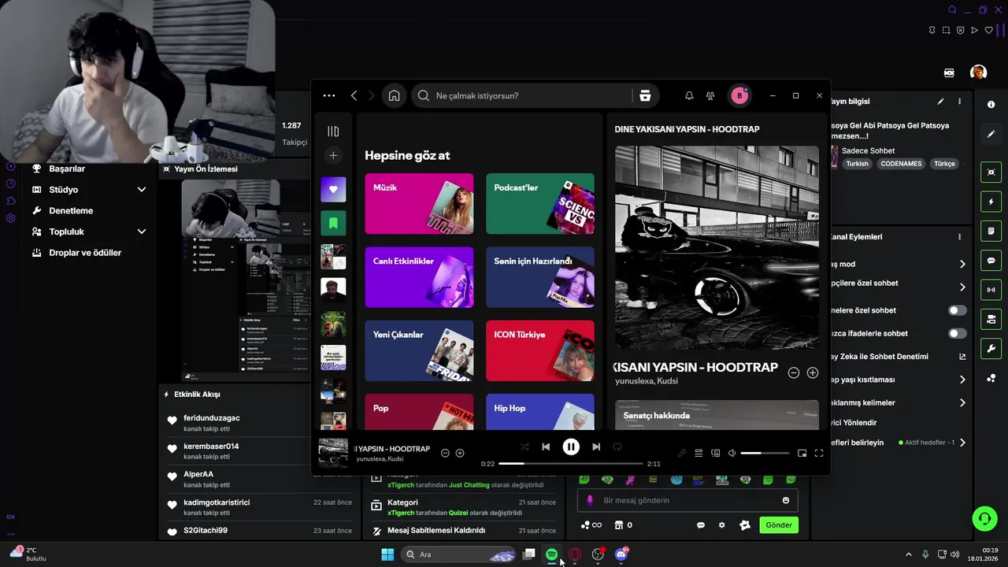Open the Canlı Etkinlikler card

click(x=419, y=277)
